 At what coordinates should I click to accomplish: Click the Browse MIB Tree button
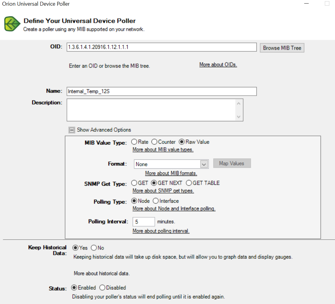282,48
